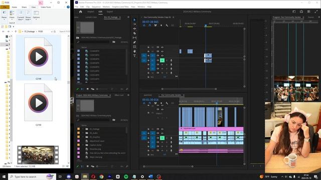
Task: Open the File Explorer help icon
Action: 68,7
